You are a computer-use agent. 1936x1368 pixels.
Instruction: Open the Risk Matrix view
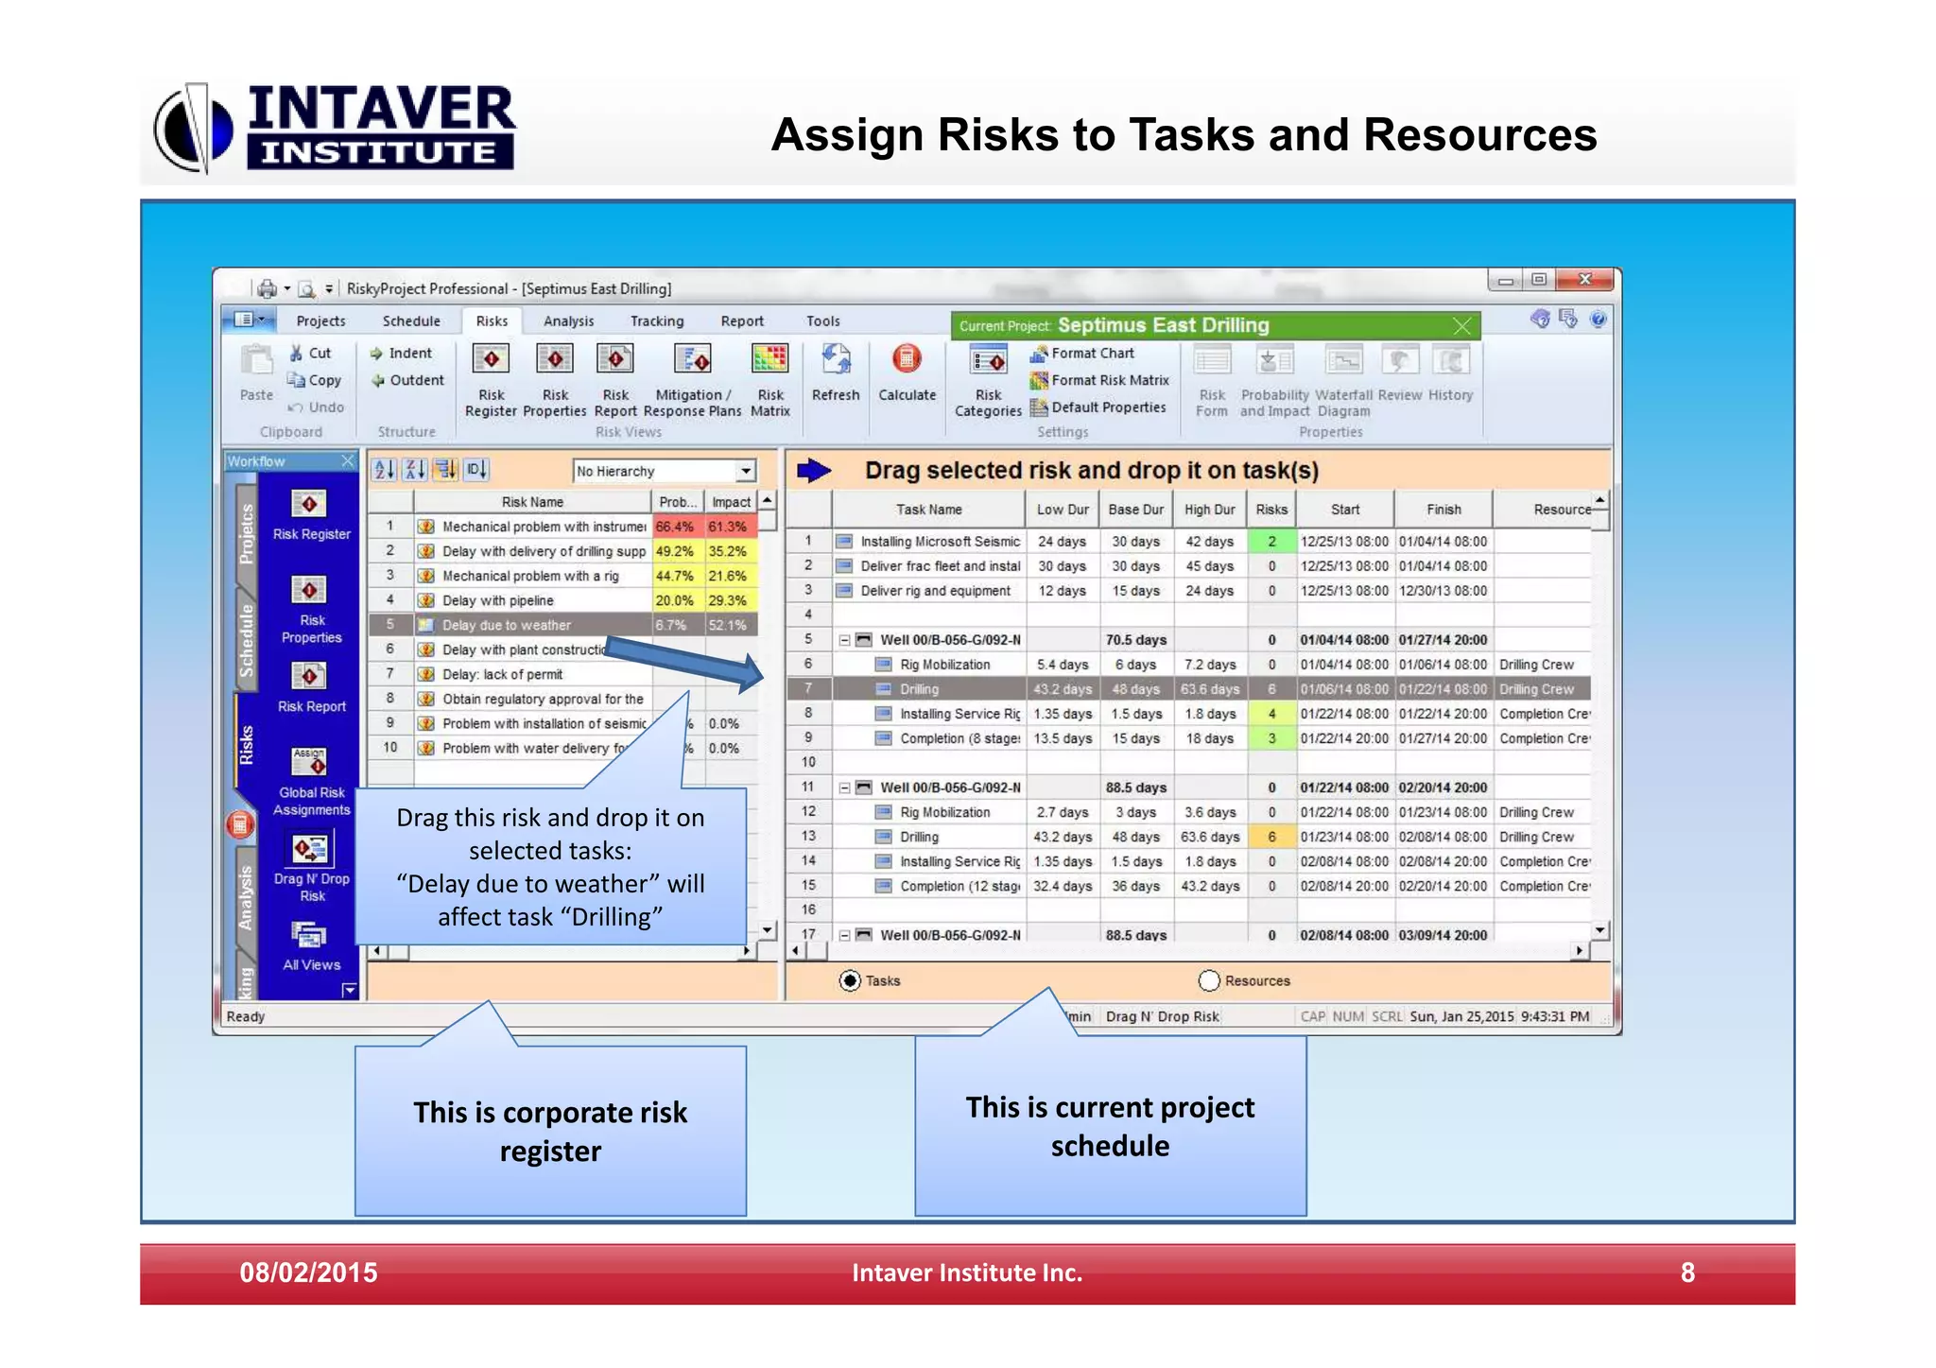(770, 381)
